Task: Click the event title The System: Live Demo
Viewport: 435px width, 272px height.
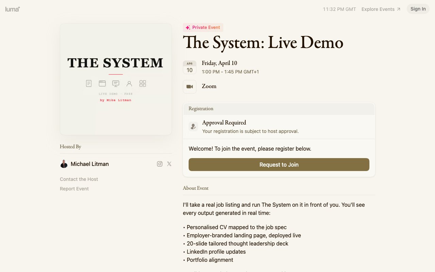Action: [263, 42]
